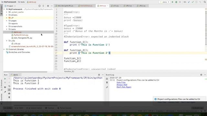Open Structure tool window side tab
The image size is (207, 116).
(1, 85)
